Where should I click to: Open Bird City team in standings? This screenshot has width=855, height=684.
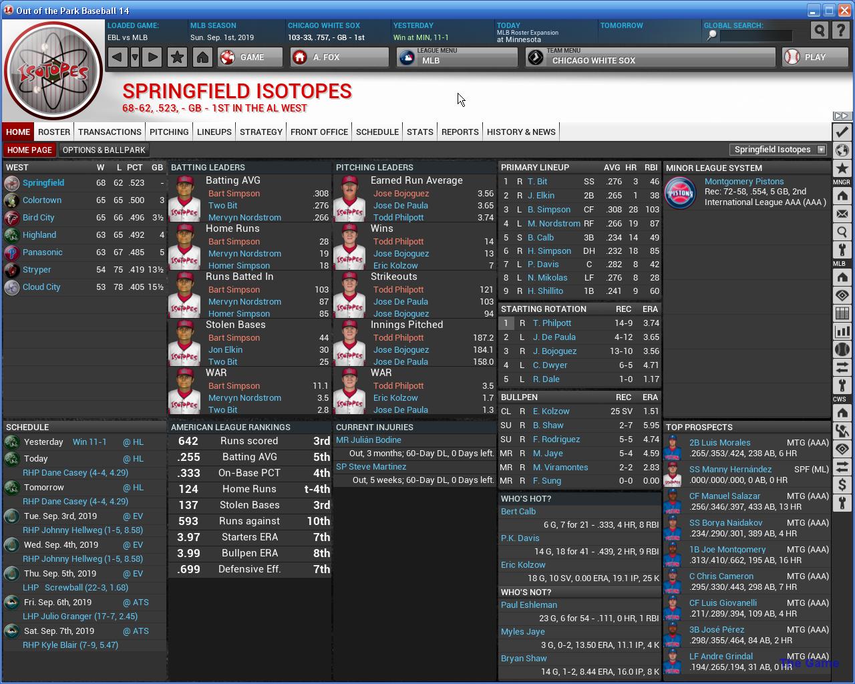pos(39,217)
